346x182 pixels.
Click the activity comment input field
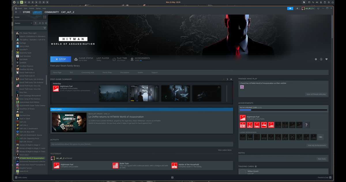[x=142, y=144]
